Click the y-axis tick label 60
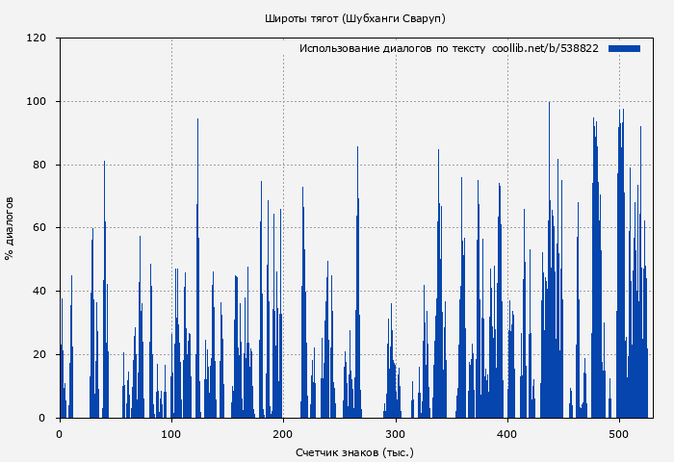Image resolution: width=674 pixels, height=462 pixels. (x=39, y=228)
